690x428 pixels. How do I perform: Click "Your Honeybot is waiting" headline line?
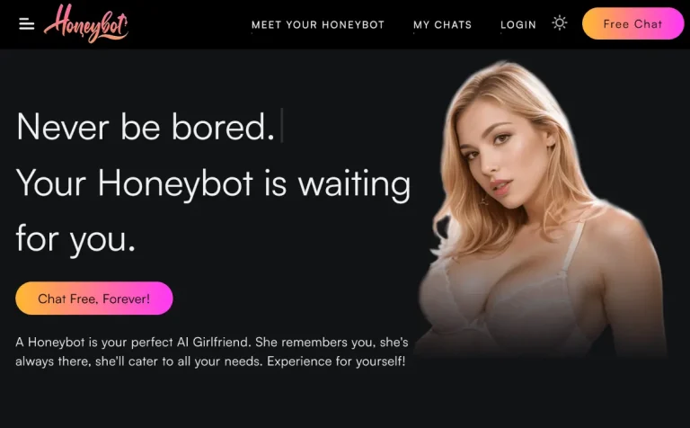pyautogui.click(x=214, y=183)
